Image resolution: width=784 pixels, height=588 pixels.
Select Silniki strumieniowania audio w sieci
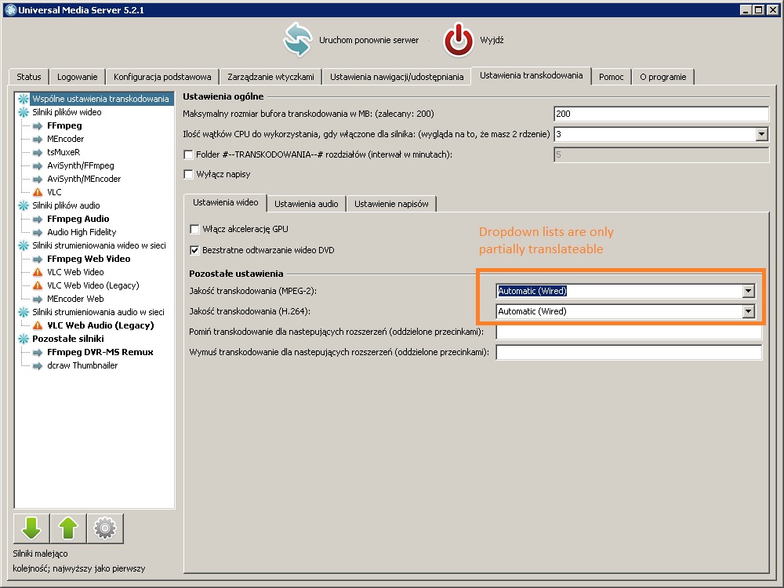99,312
